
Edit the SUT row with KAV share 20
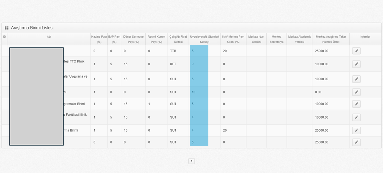(356, 130)
